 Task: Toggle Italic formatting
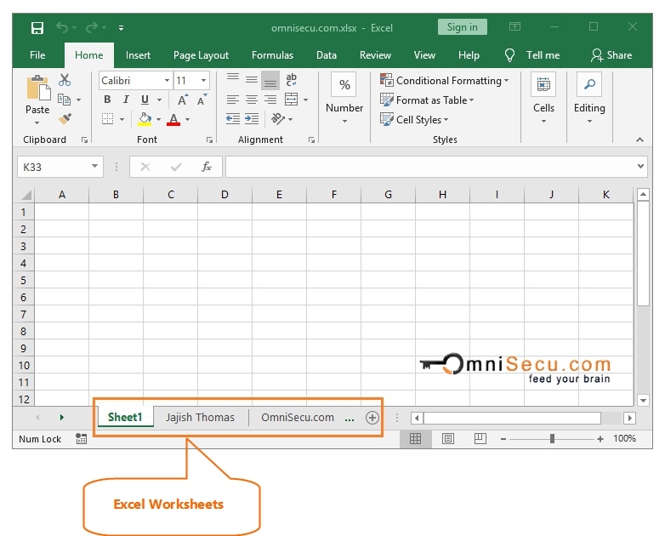point(126,100)
